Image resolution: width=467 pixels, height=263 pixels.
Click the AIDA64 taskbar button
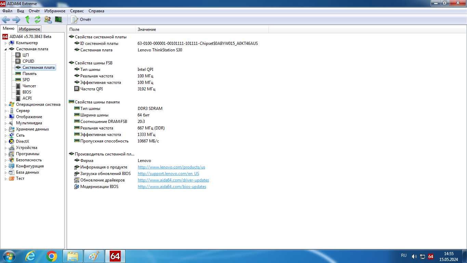tap(115, 256)
